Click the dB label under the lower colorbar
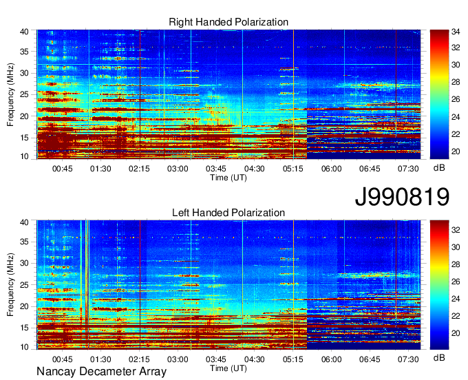 (x=439, y=357)
